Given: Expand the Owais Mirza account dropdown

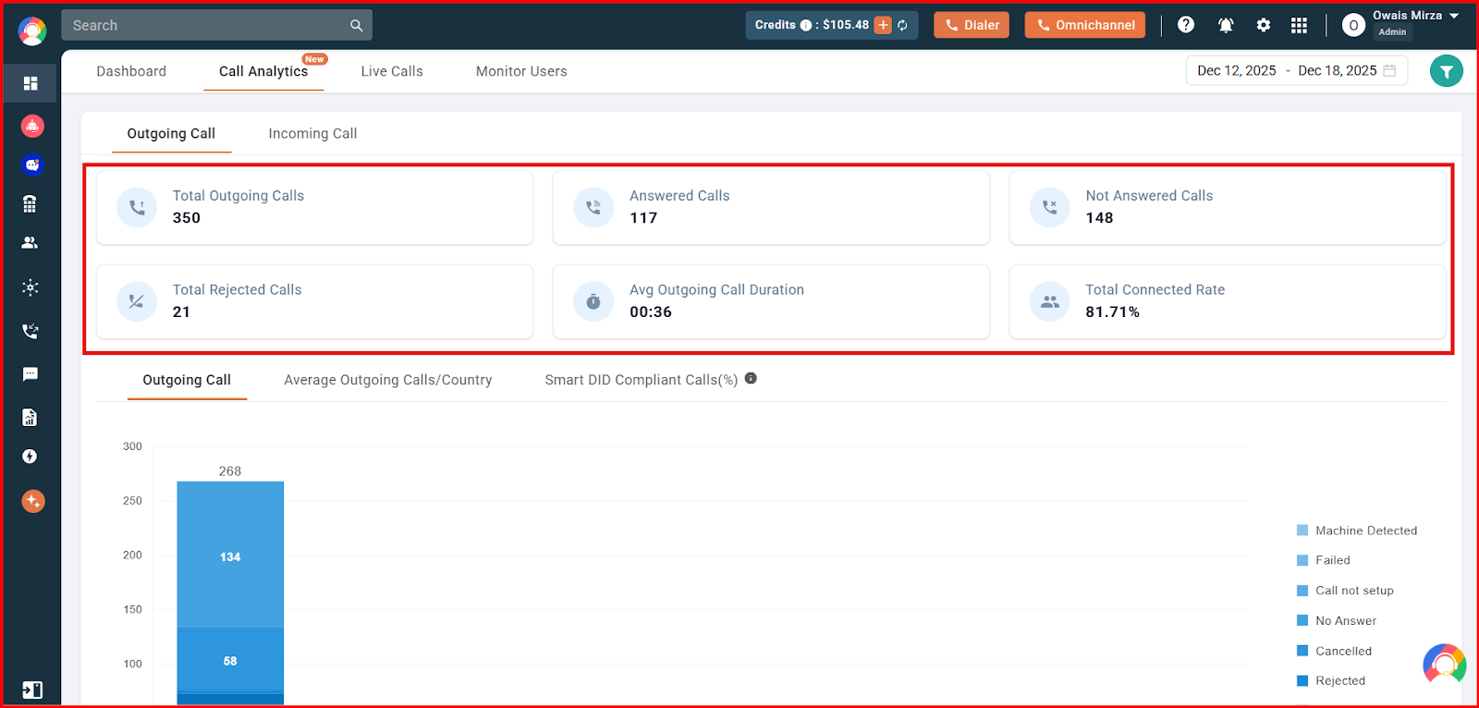Looking at the screenshot, I should click(1454, 16).
